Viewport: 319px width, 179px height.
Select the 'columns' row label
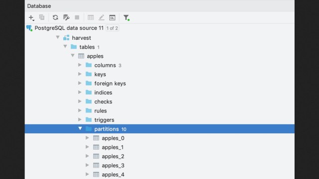(x=105, y=65)
